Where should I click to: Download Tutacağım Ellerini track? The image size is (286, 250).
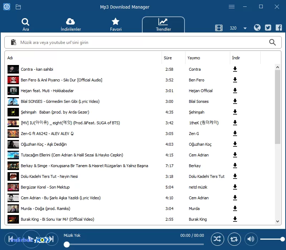(235, 155)
